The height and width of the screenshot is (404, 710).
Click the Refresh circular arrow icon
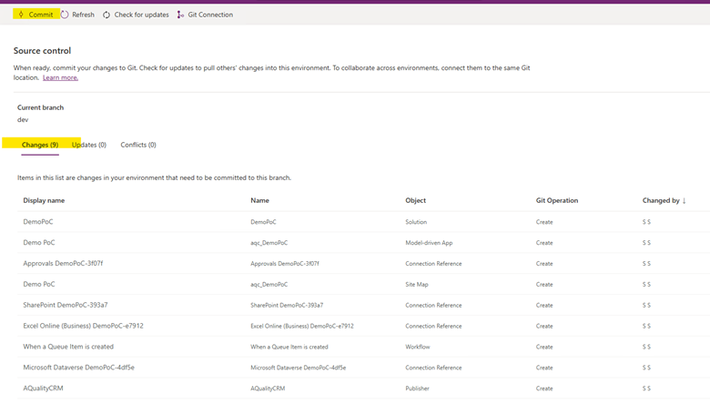(65, 15)
